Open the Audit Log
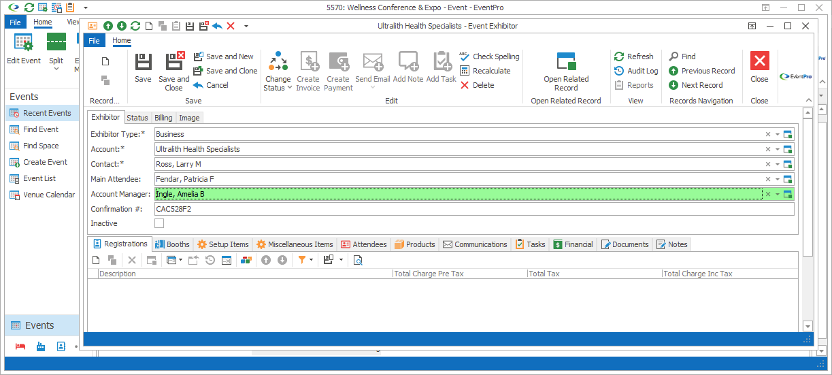Image resolution: width=832 pixels, height=375 pixels. [x=636, y=71]
